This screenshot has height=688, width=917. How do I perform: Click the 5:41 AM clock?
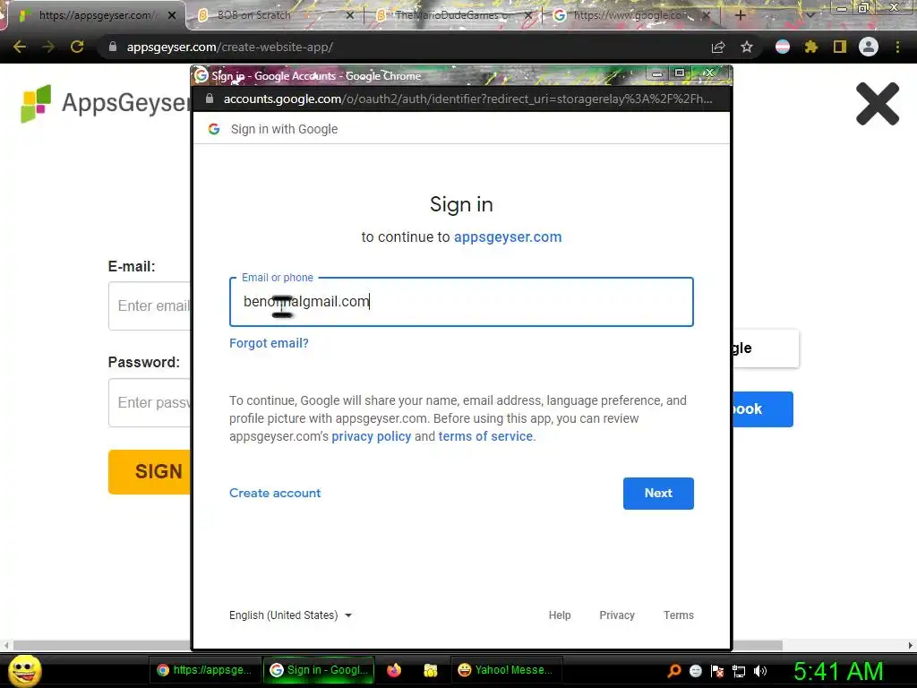click(x=838, y=671)
